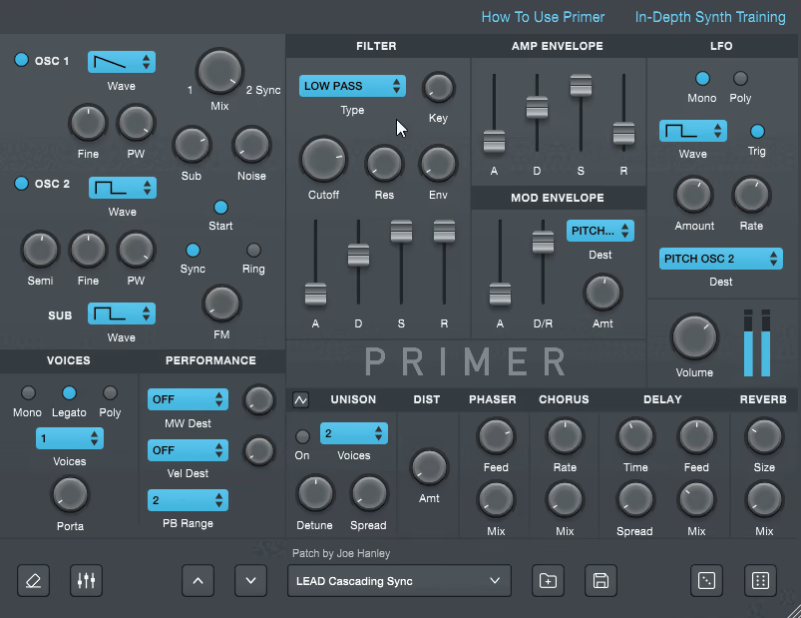Click Amp Envelope Release slider
The width and height of the screenshot is (801, 618).
tap(623, 134)
